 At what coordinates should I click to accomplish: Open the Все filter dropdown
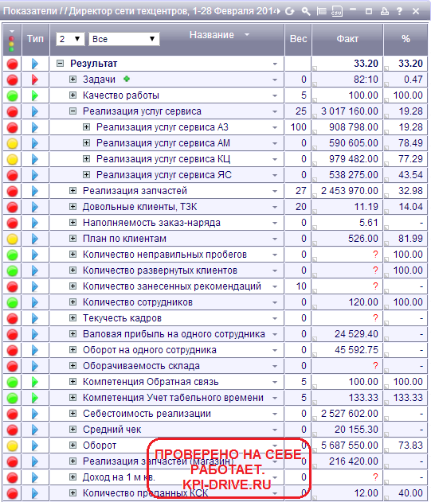click(123, 39)
